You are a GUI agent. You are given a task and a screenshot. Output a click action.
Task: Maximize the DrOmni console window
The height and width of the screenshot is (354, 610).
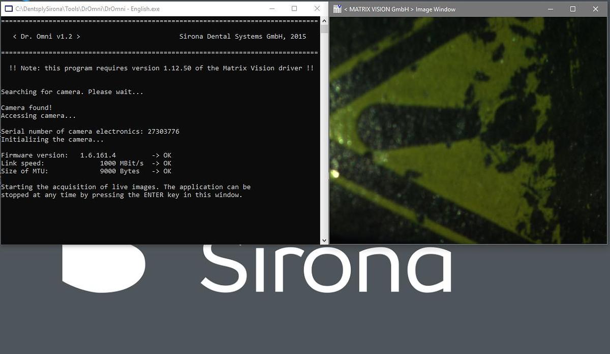pyautogui.click(x=294, y=9)
